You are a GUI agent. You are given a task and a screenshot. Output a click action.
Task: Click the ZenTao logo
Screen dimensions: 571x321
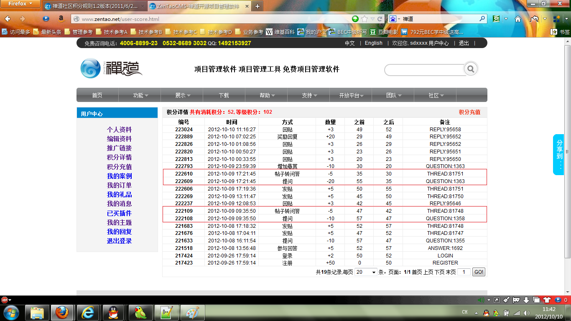coord(111,69)
